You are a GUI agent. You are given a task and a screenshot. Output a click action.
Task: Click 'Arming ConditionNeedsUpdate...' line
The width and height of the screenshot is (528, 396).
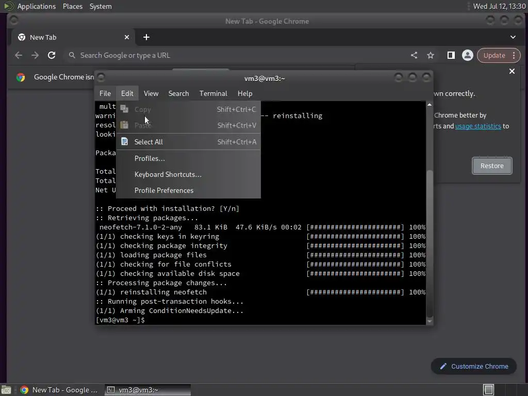click(169, 310)
